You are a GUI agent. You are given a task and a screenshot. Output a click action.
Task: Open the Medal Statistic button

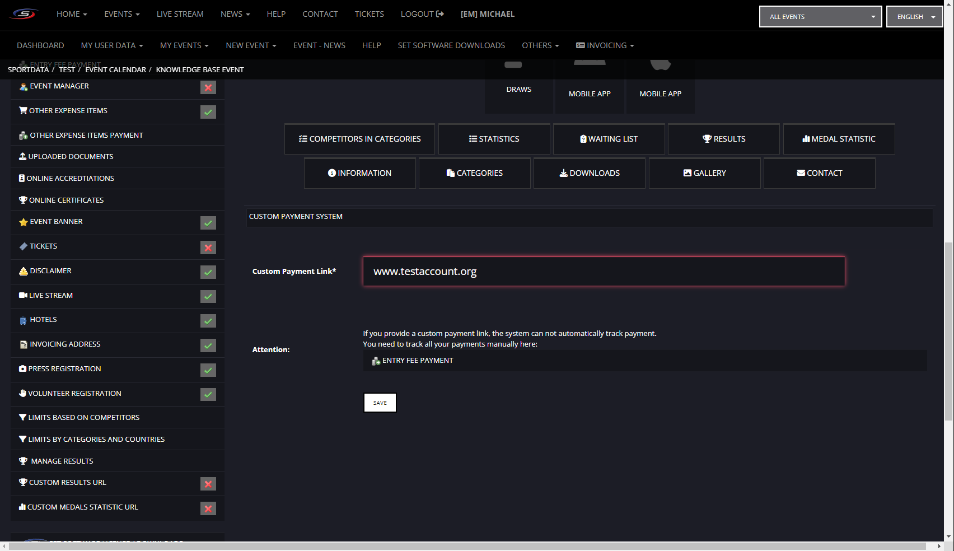(x=839, y=139)
